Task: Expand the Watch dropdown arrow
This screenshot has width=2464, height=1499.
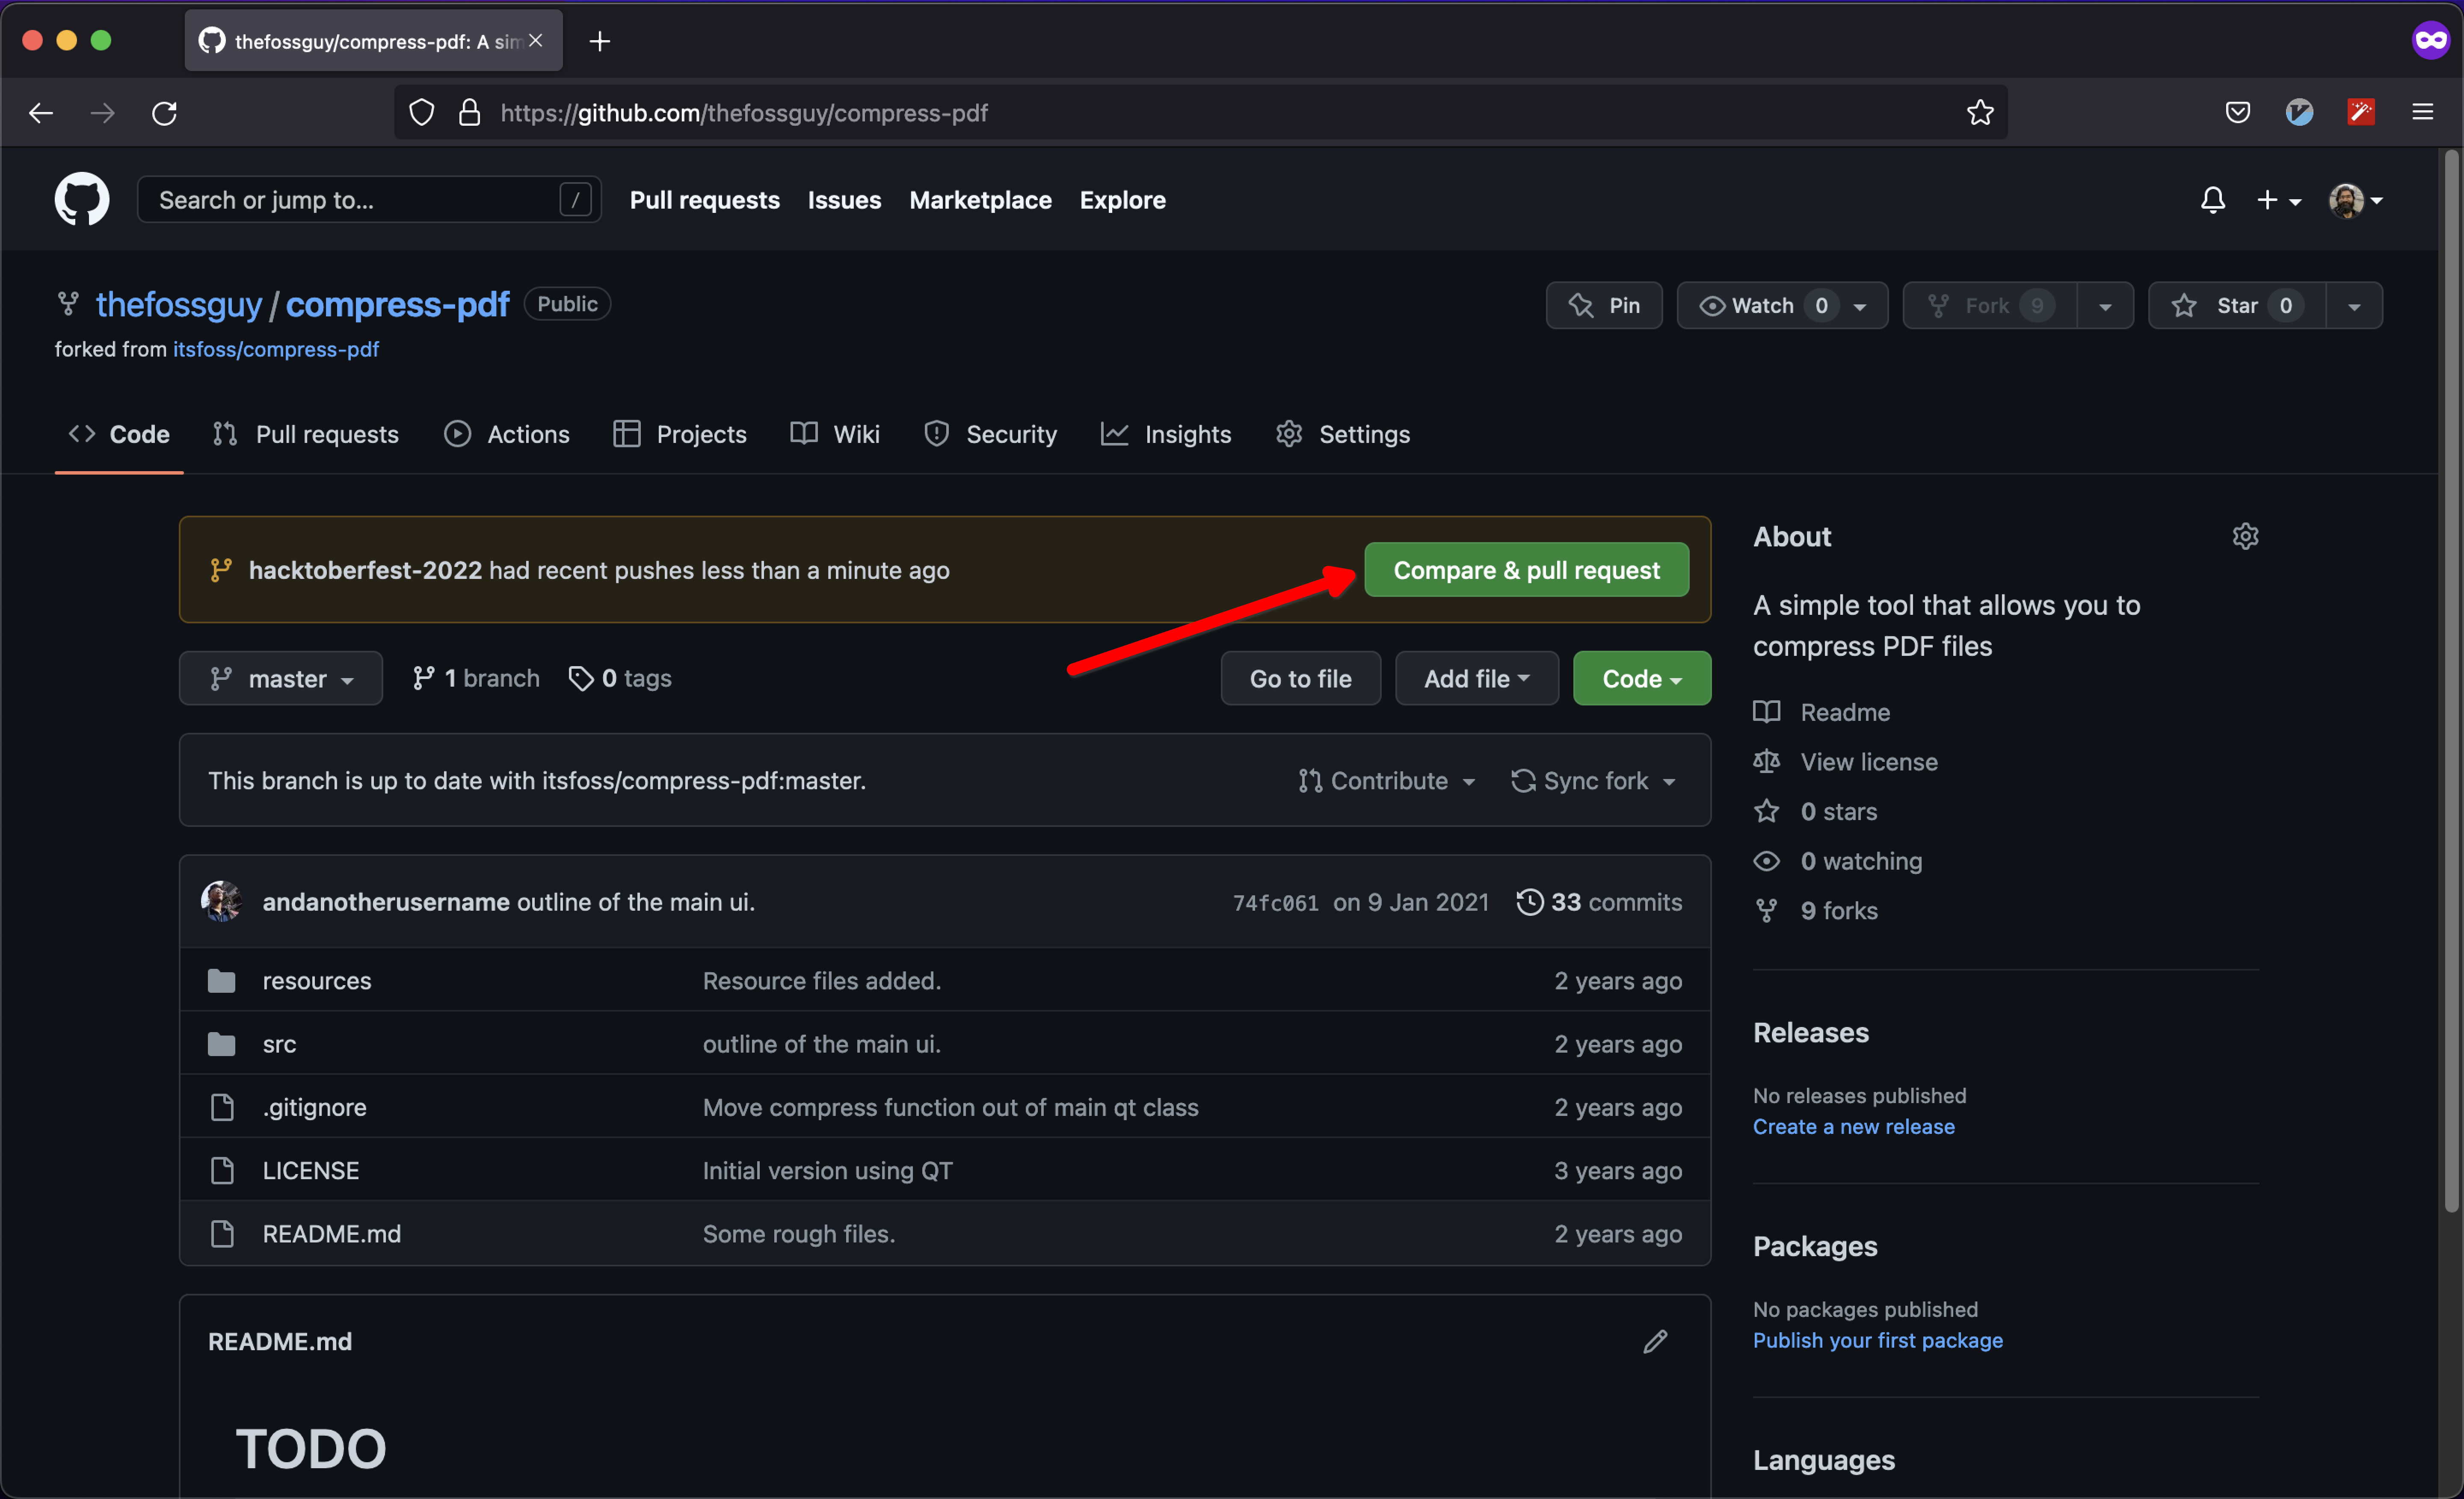Action: point(1860,304)
